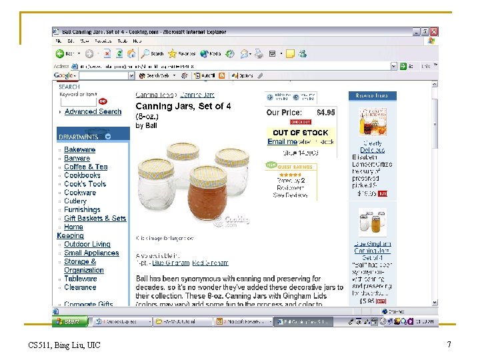
Task: Click the yellow note icon in the toolbar
Action: click(290, 54)
